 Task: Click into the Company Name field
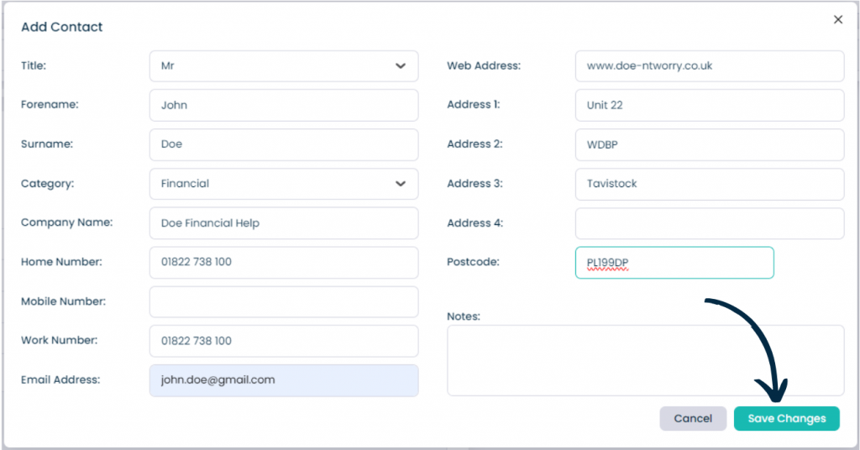284,223
